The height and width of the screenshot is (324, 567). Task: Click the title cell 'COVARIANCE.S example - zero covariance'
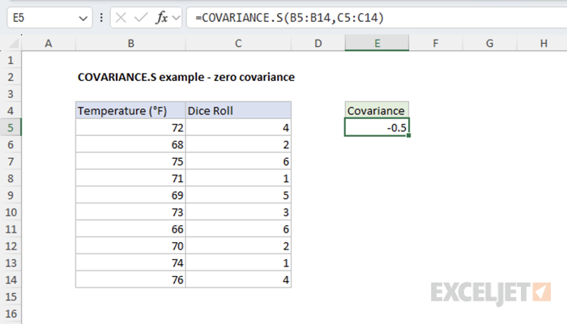tap(186, 77)
